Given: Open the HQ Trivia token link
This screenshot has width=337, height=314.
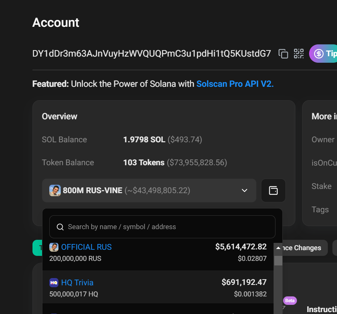Looking at the screenshot, I should click(x=77, y=283).
